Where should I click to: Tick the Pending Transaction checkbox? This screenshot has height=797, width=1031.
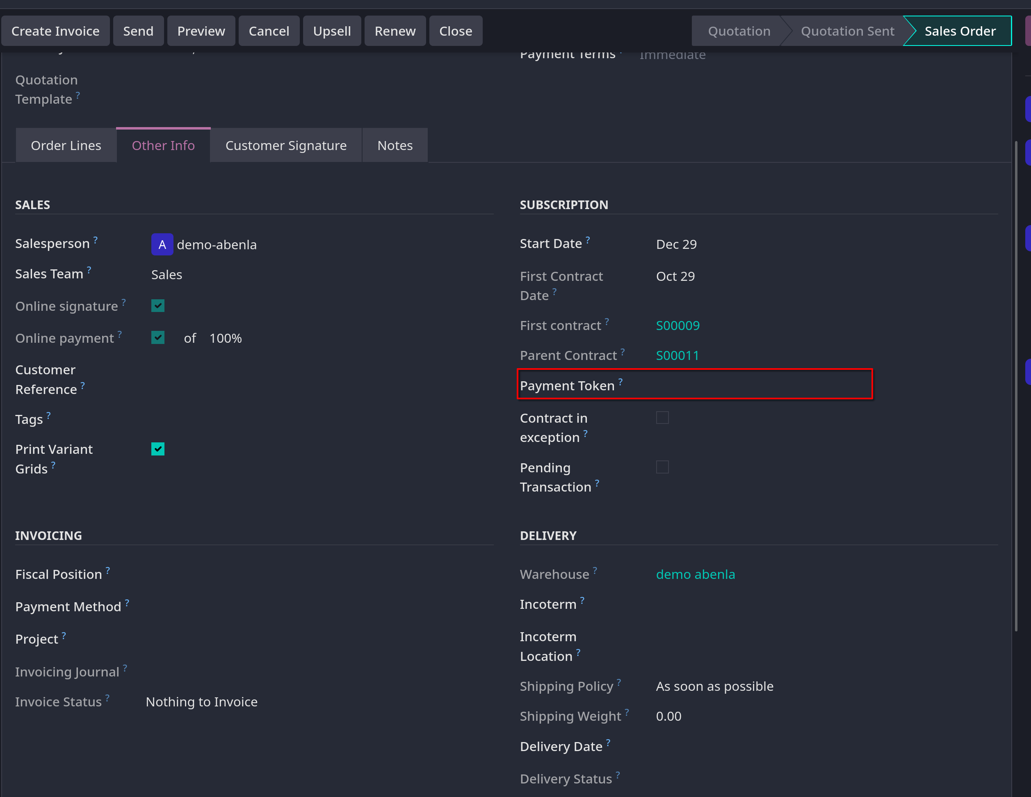tap(662, 467)
